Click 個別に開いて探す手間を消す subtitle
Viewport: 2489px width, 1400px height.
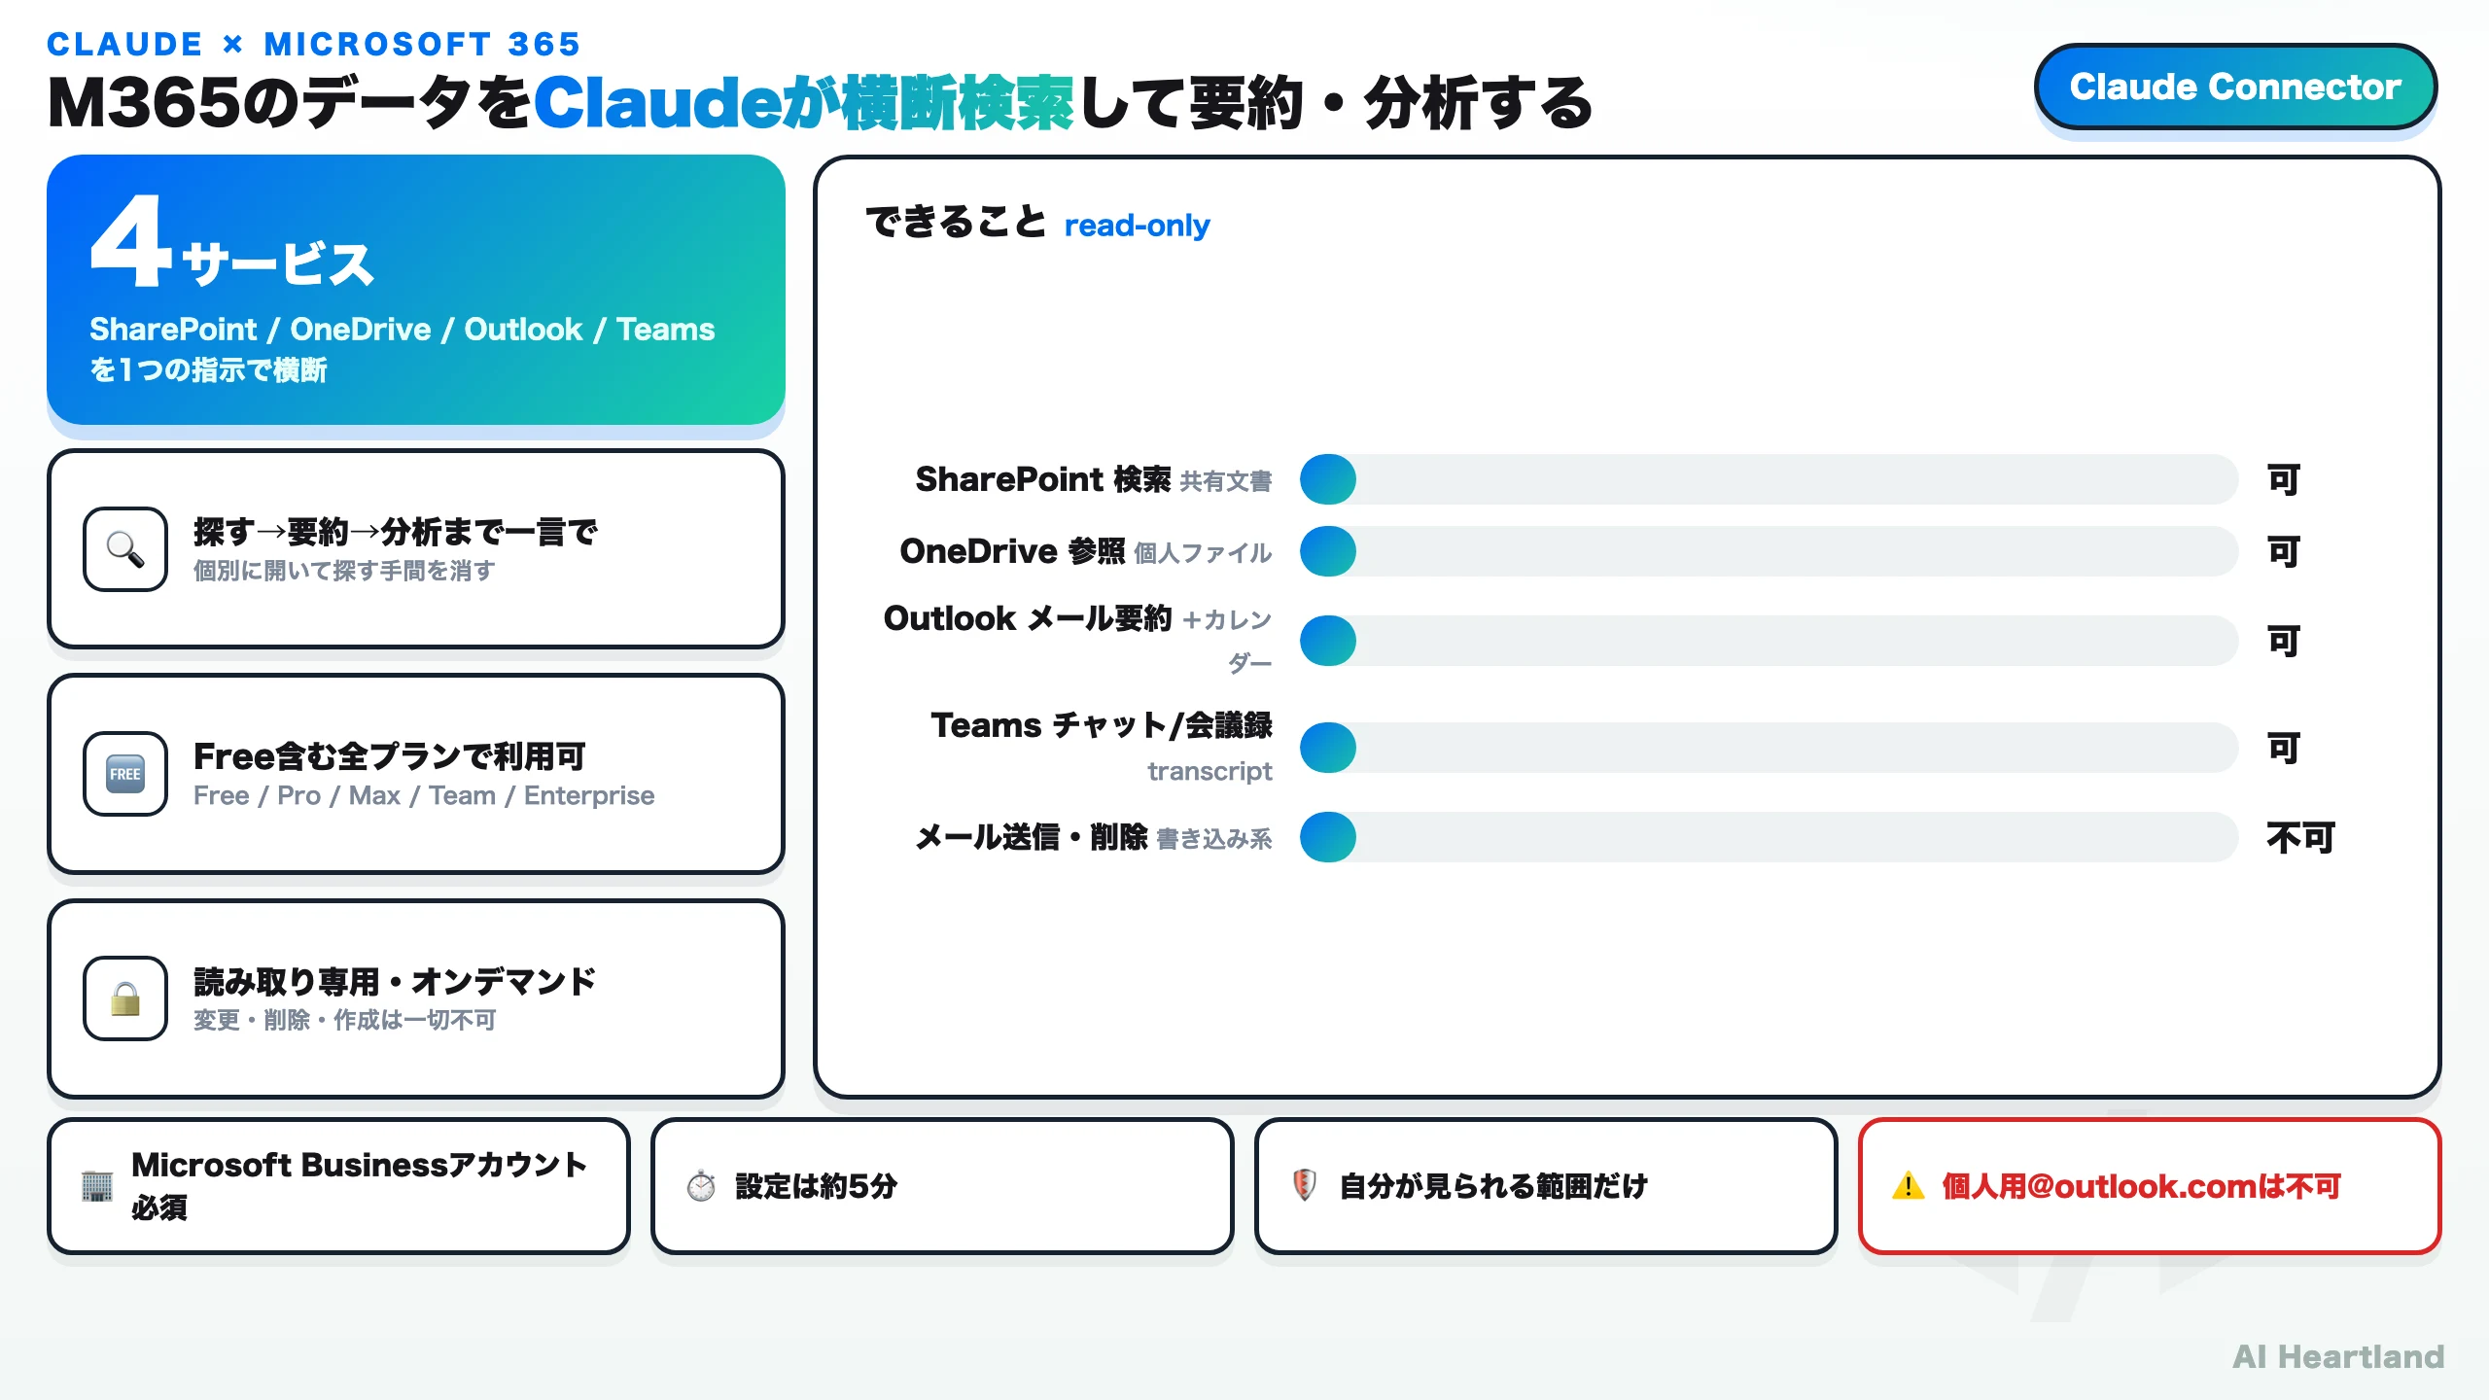344,571
